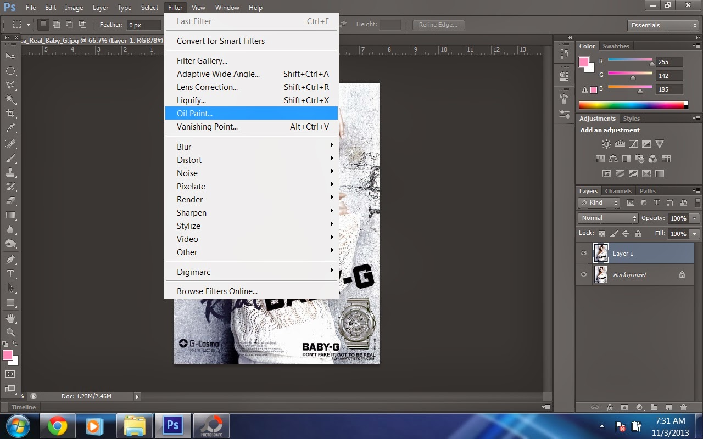Select the Hand tool
Image resolution: width=703 pixels, height=439 pixels.
pyautogui.click(x=10, y=318)
